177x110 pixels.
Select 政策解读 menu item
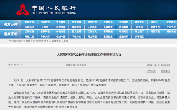(x=45, y=32)
